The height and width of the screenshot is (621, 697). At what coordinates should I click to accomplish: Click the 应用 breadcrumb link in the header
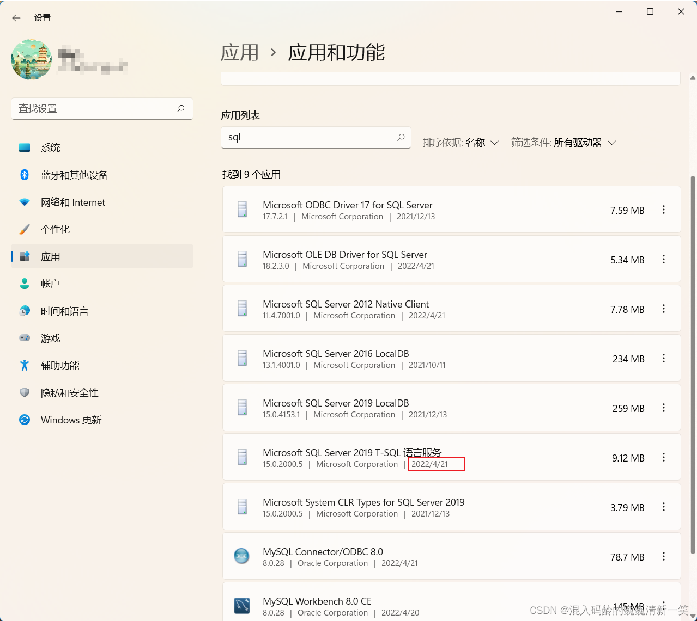pos(240,53)
